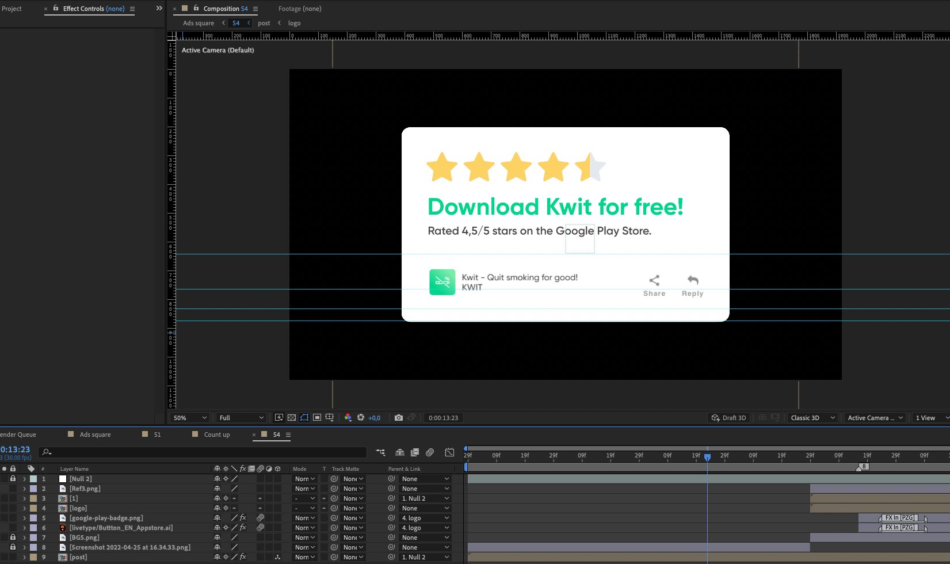Unlock the Null 2 layer

click(x=13, y=479)
